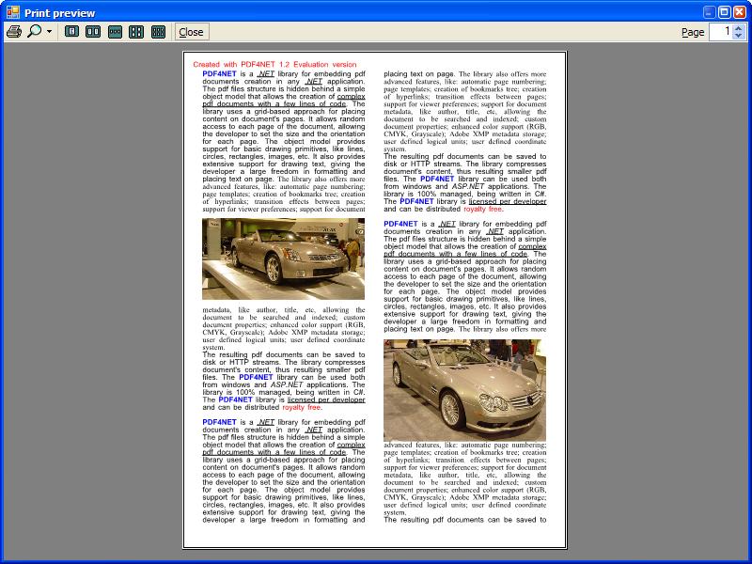752x564 pixels.
Task: Switch to one page view
Action: 72,32
